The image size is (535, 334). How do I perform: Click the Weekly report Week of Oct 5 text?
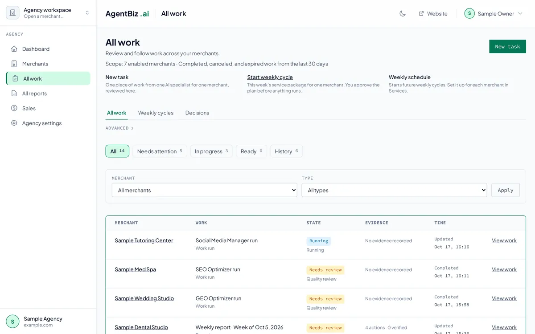(239, 327)
